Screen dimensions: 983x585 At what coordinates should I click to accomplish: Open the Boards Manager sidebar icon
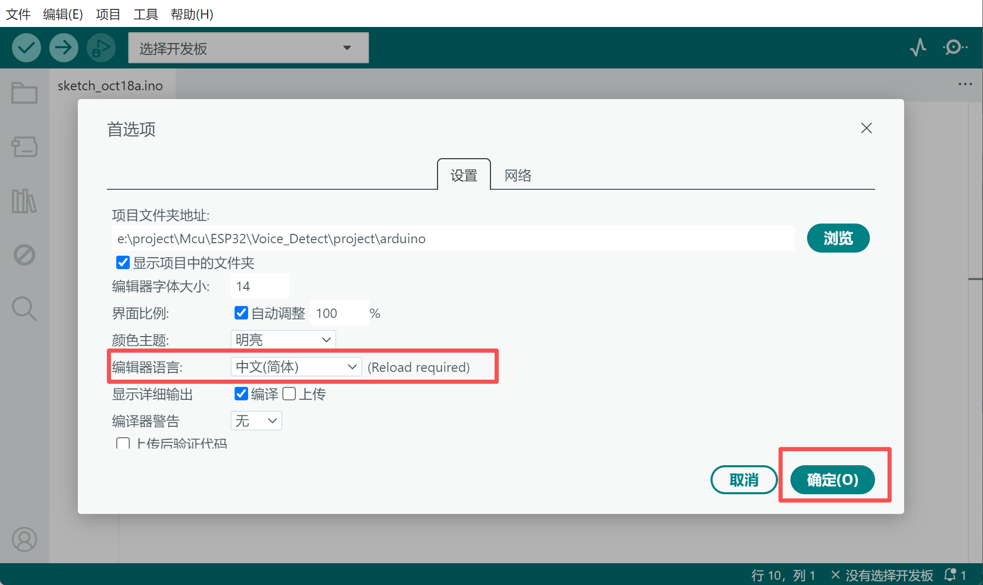[x=24, y=147]
